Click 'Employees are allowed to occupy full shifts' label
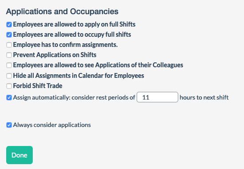244x169 pixels. (x=72, y=35)
